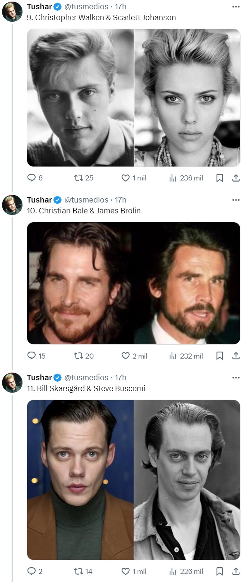
Task: Open the @tusmedios handle on tweet 9
Action: pos(86,7)
